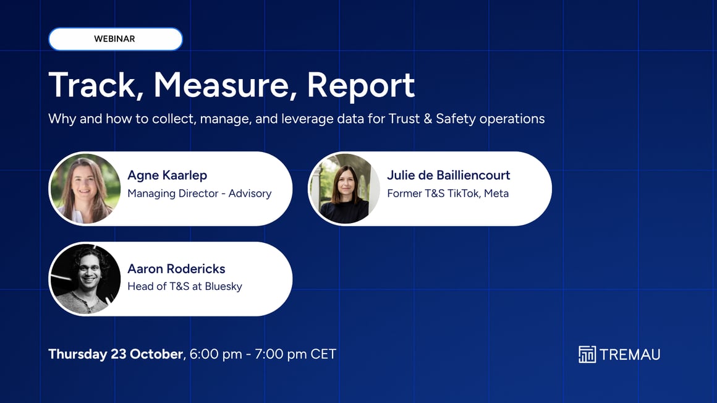Click the word Measure in the headline
This screenshot has height=403, width=717.
coord(222,85)
